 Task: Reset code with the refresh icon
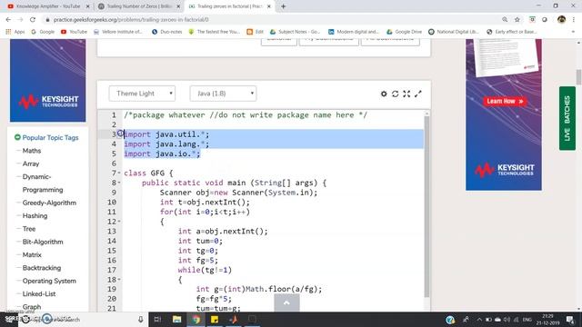pyautogui.click(x=396, y=94)
